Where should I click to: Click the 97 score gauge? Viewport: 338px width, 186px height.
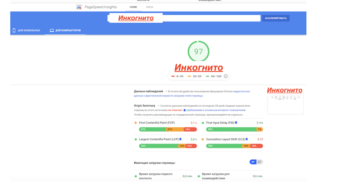click(x=198, y=51)
